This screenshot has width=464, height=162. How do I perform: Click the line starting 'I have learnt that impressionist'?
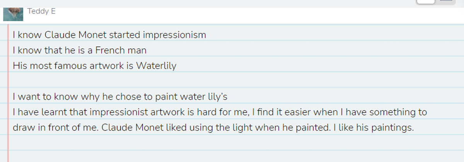pyautogui.click(x=220, y=112)
